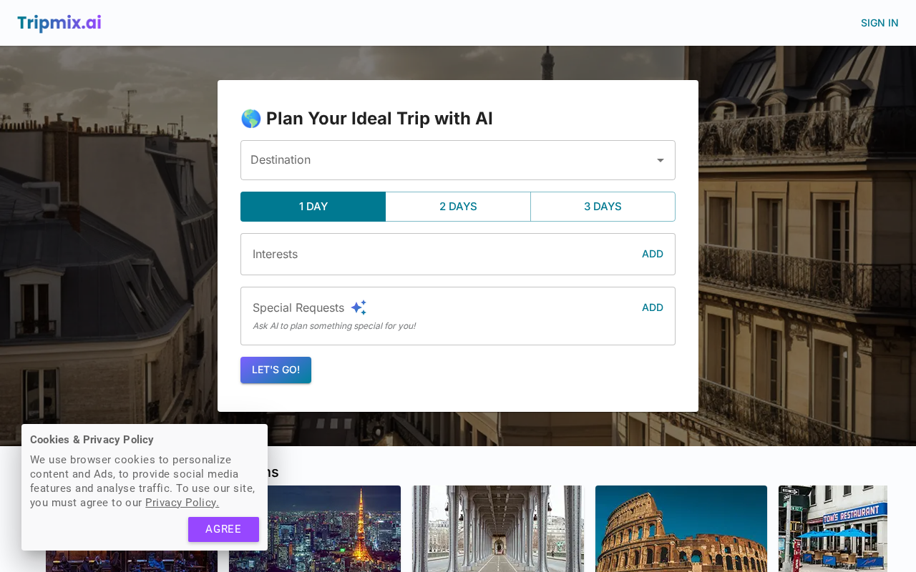Select the 1 DAY duration option

[313, 207]
